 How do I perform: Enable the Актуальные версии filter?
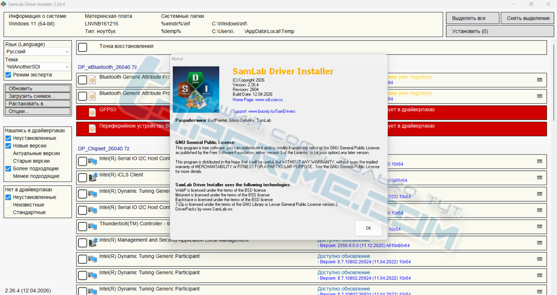point(8,153)
